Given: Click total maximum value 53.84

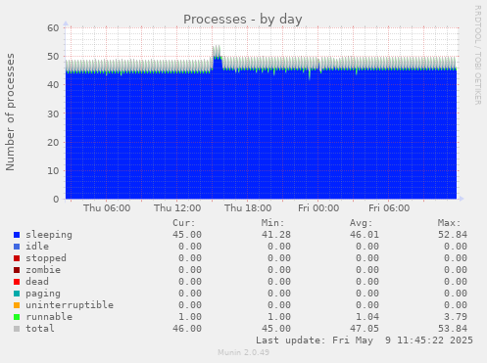Looking at the screenshot, I should 453,329.
